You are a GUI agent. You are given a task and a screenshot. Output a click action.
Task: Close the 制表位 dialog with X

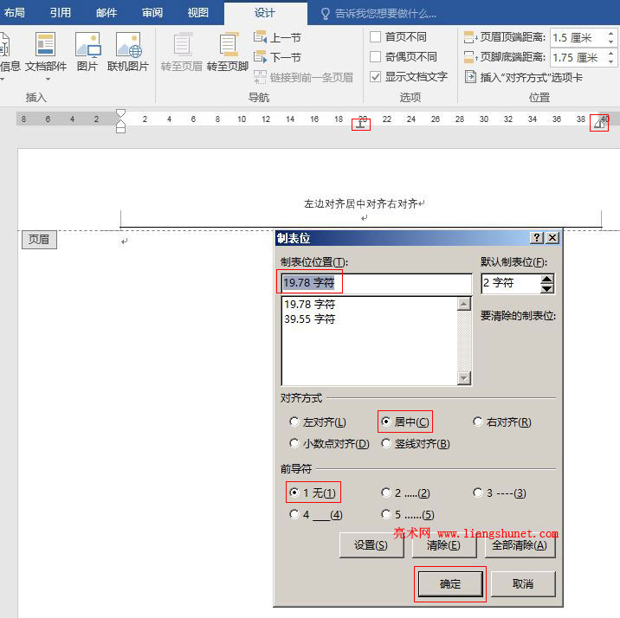point(552,237)
